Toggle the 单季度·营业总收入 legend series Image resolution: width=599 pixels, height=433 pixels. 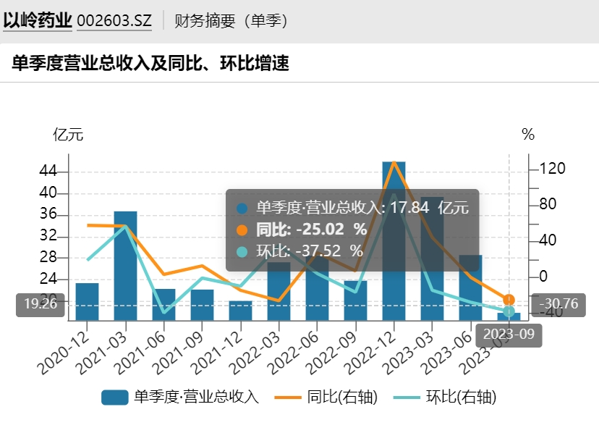(179, 397)
